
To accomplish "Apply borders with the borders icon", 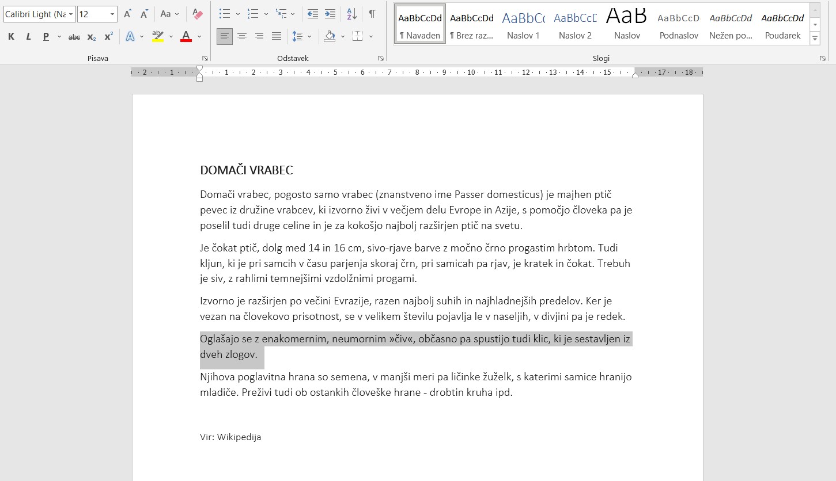I will 358,37.
